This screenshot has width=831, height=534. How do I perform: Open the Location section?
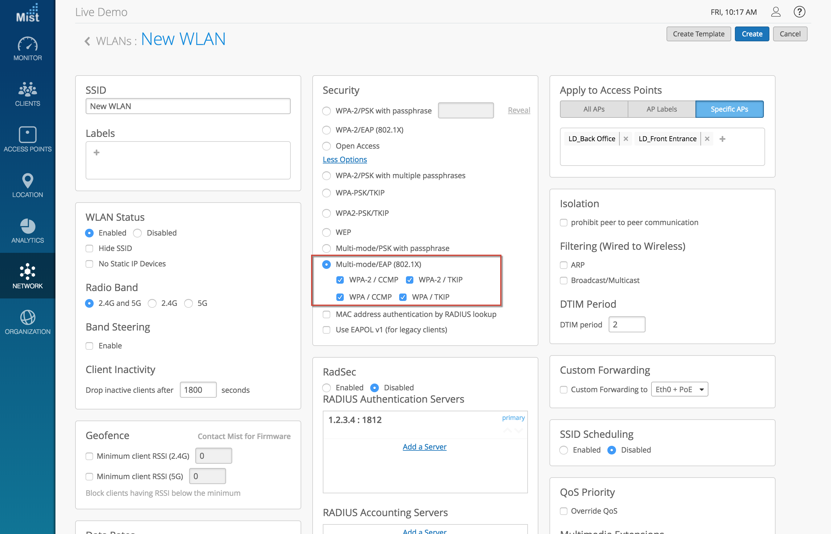pyautogui.click(x=27, y=186)
